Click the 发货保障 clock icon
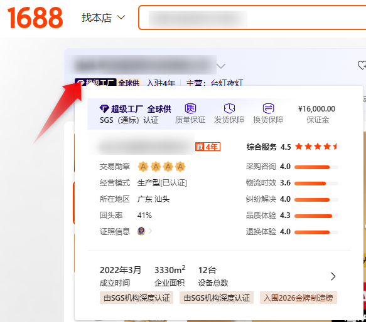 [229, 108]
